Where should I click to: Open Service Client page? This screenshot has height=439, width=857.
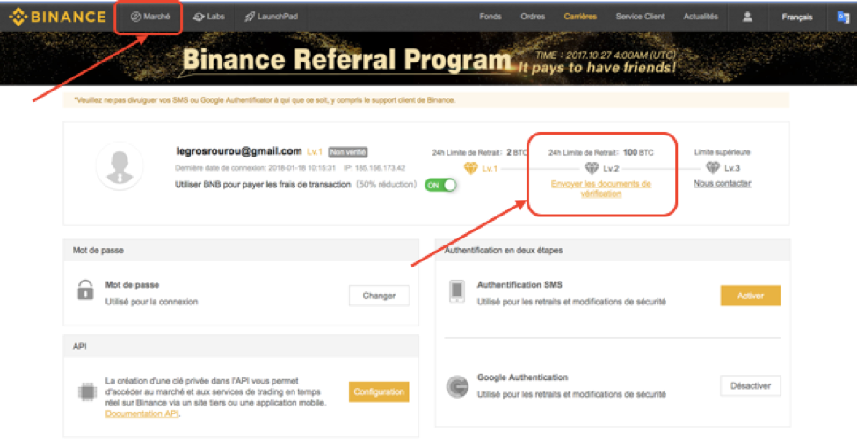pos(640,17)
